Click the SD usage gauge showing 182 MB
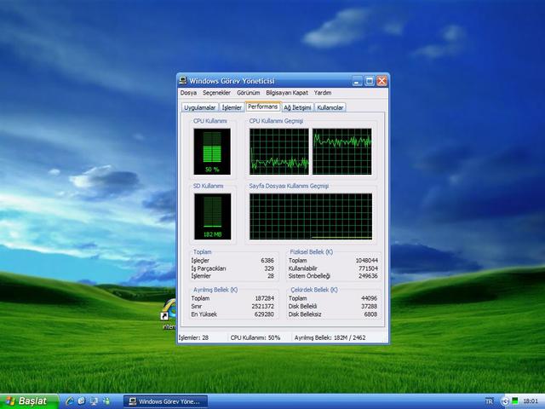 click(x=211, y=216)
